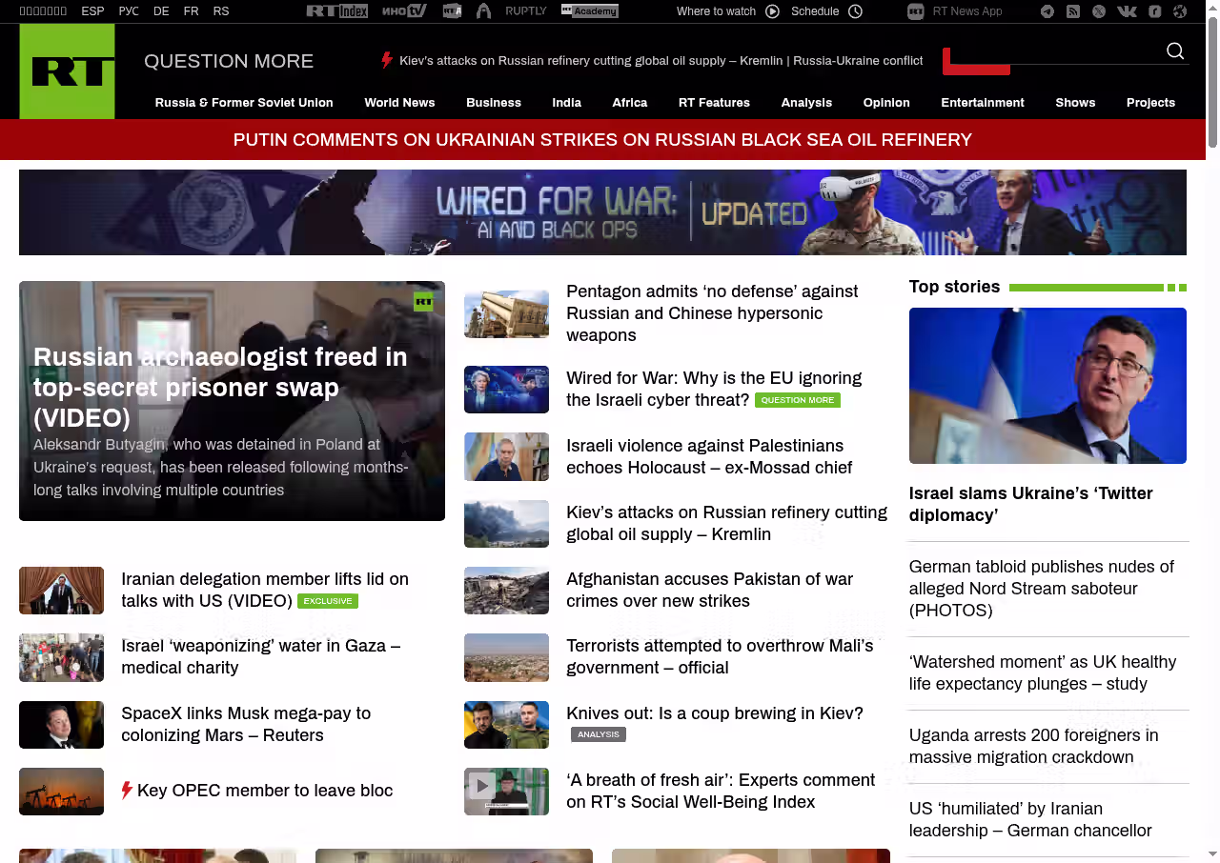
Task: Switch to the ESP language edition
Action: pos(92,11)
